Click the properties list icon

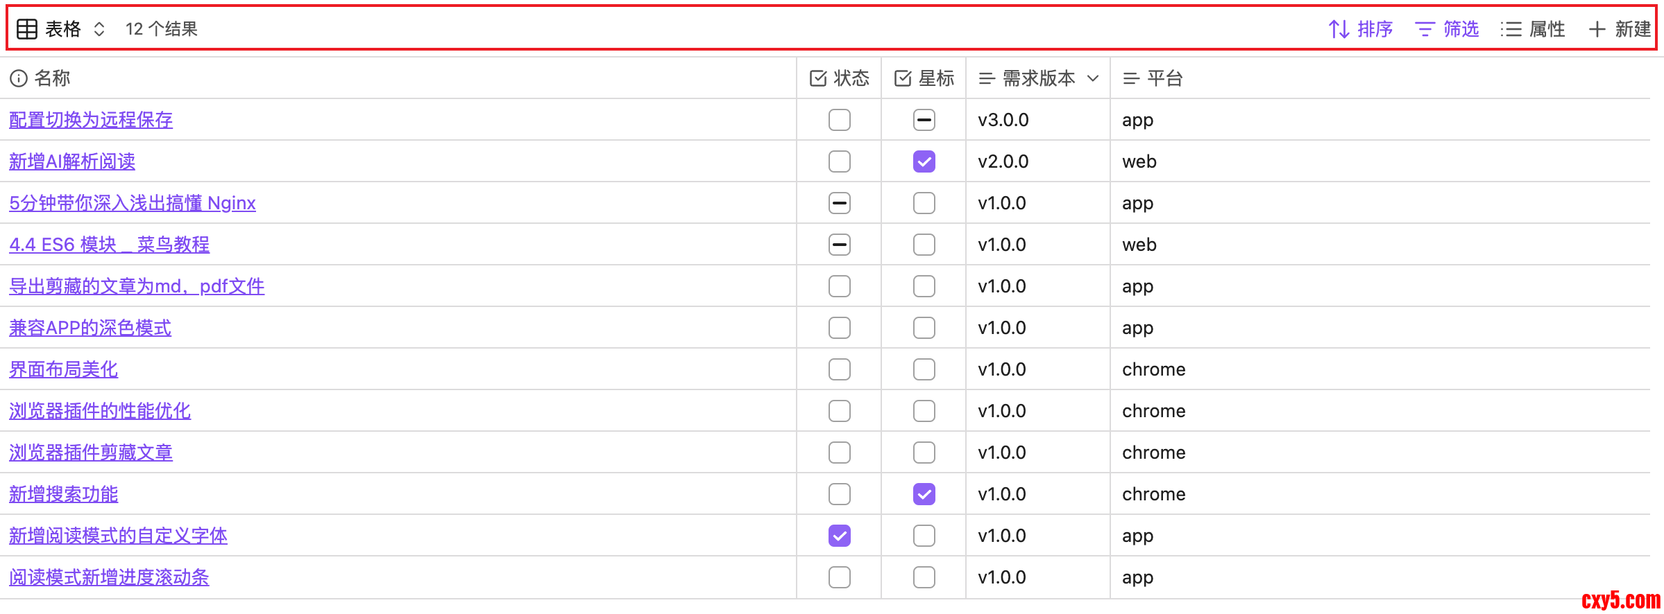[x=1511, y=29]
